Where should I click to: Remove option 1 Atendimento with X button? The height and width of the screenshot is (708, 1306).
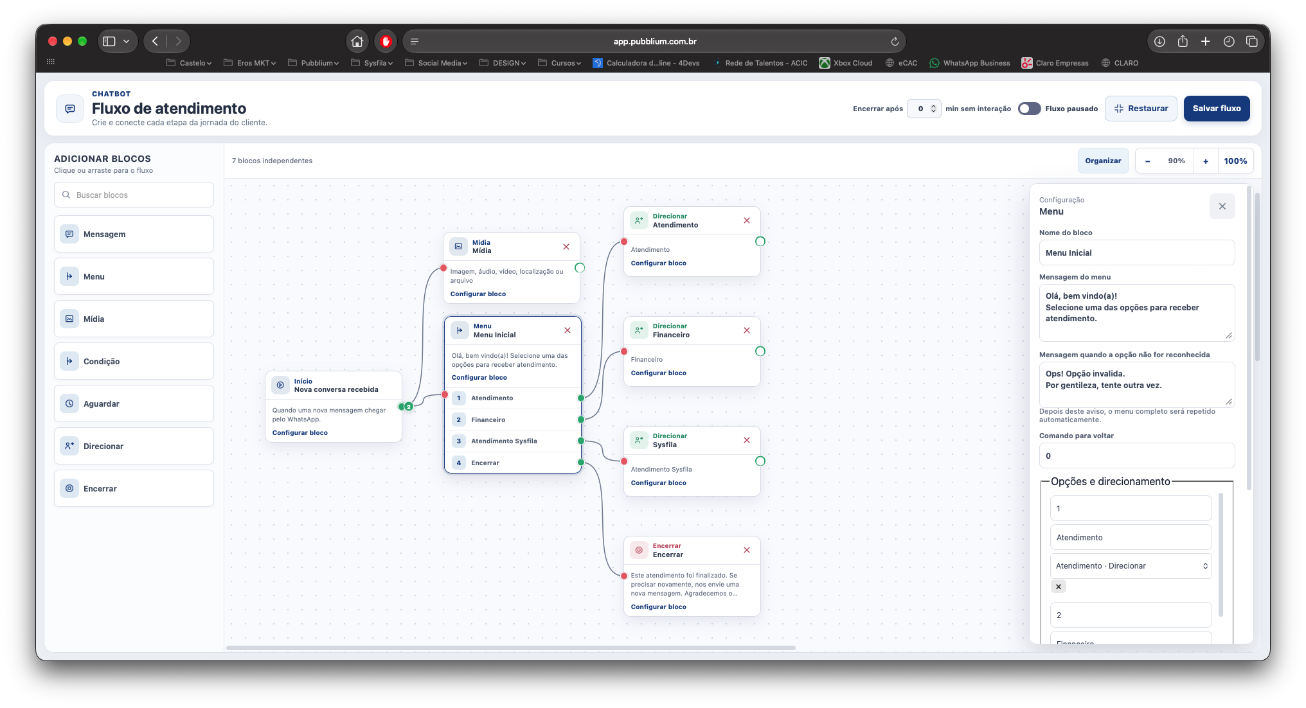pos(1059,587)
